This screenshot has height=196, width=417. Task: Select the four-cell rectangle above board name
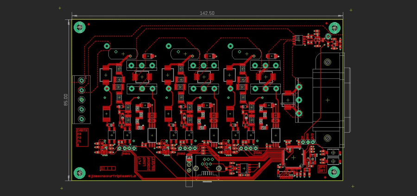click(x=107, y=168)
